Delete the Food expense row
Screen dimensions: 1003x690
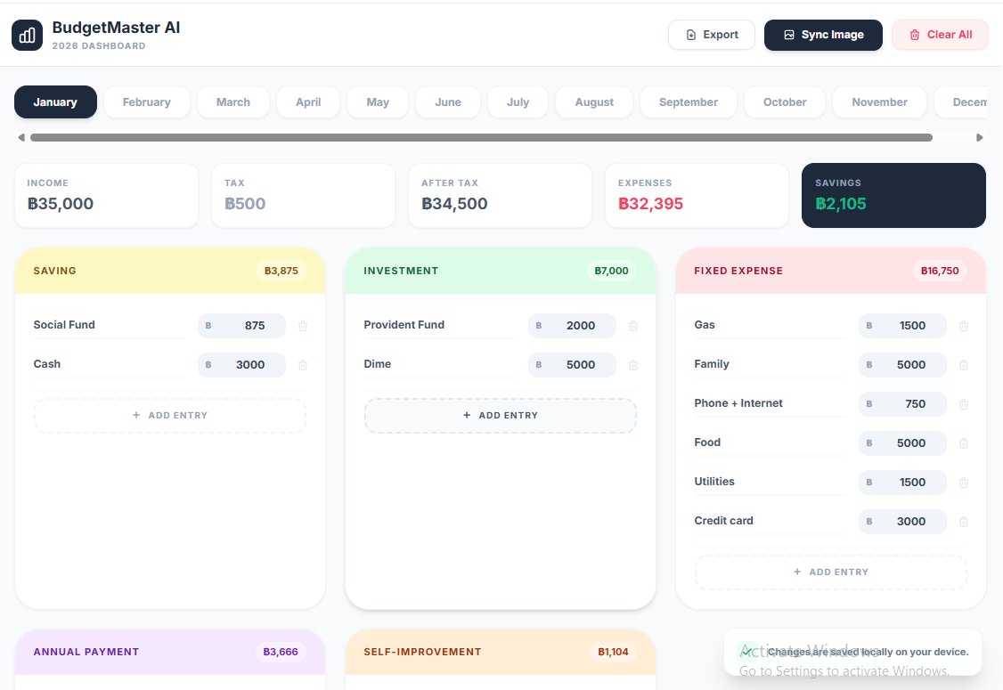pyautogui.click(x=964, y=443)
